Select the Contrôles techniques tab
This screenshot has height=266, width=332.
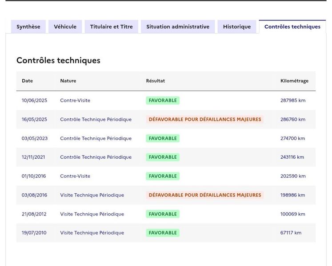[x=292, y=27]
